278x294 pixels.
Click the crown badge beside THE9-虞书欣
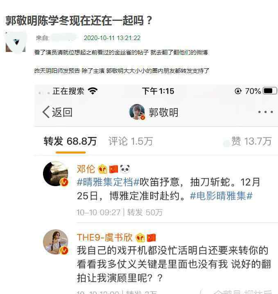pos(140,238)
